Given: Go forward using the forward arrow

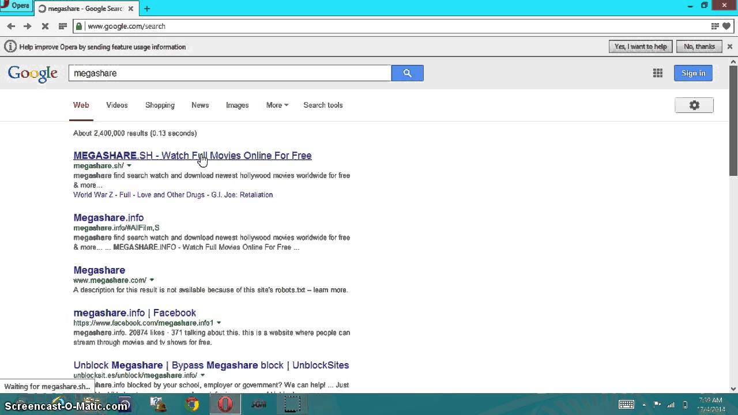Looking at the screenshot, I should (27, 26).
